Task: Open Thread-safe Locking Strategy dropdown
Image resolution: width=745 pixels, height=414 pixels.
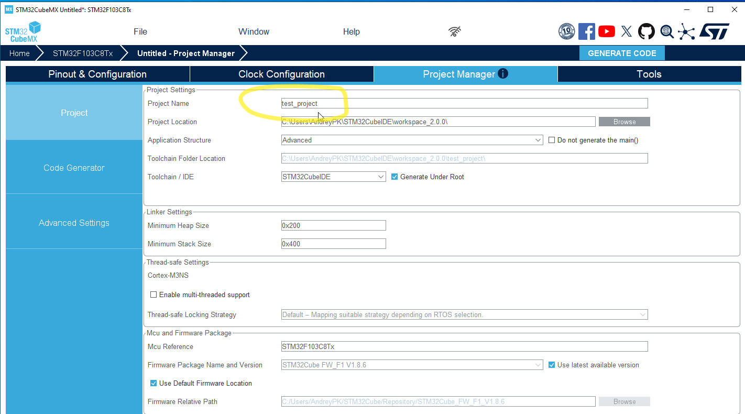Action: point(465,314)
